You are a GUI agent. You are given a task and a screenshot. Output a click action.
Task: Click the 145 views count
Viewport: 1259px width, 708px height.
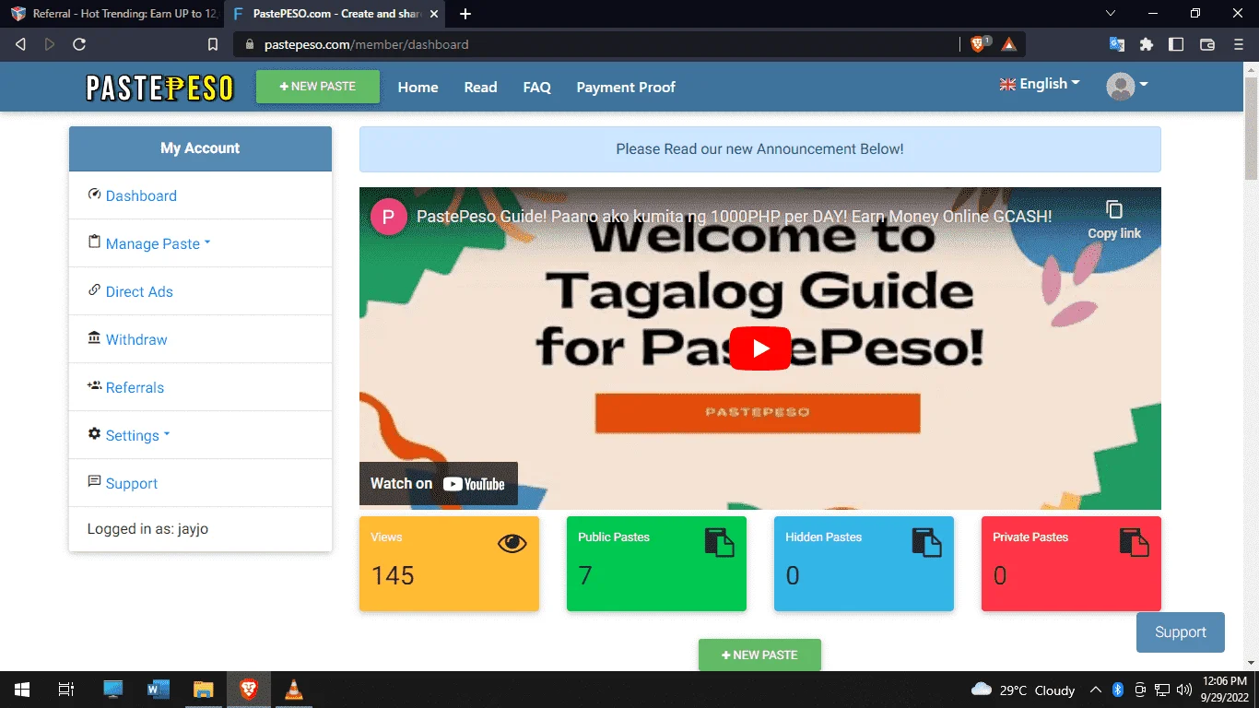click(393, 576)
